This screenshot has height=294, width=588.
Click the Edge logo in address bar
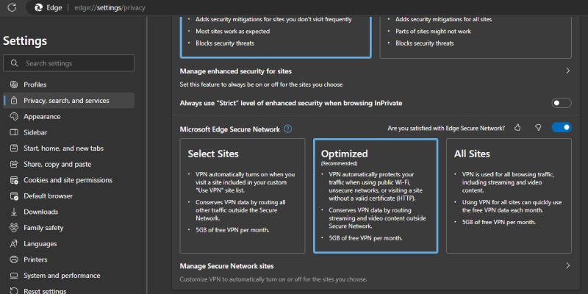pyautogui.click(x=38, y=7)
